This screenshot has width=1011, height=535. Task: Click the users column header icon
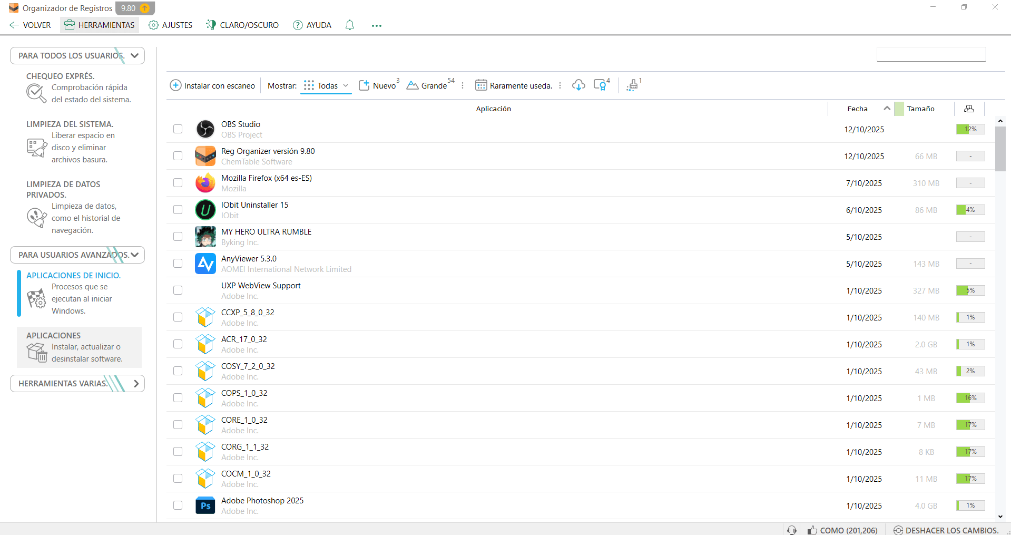(x=969, y=109)
